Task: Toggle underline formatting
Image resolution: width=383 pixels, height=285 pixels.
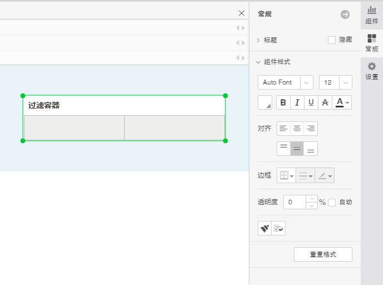Action: pos(311,102)
